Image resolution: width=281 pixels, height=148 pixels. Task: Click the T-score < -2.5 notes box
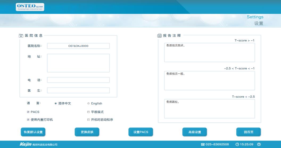coord(209,109)
